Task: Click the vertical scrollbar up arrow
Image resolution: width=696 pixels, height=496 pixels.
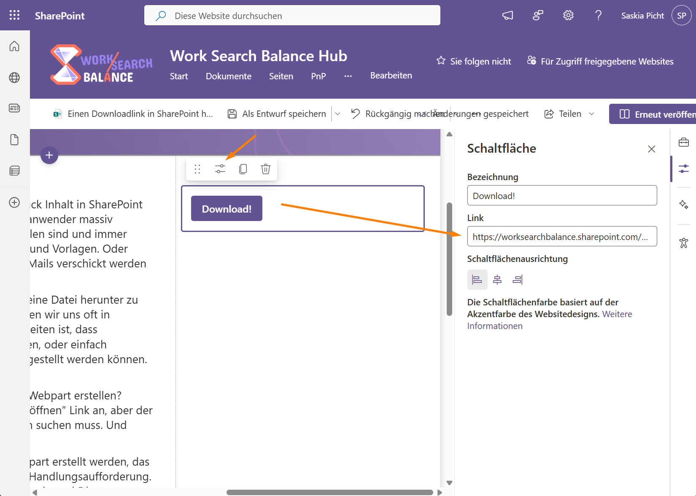Action: tap(449, 135)
